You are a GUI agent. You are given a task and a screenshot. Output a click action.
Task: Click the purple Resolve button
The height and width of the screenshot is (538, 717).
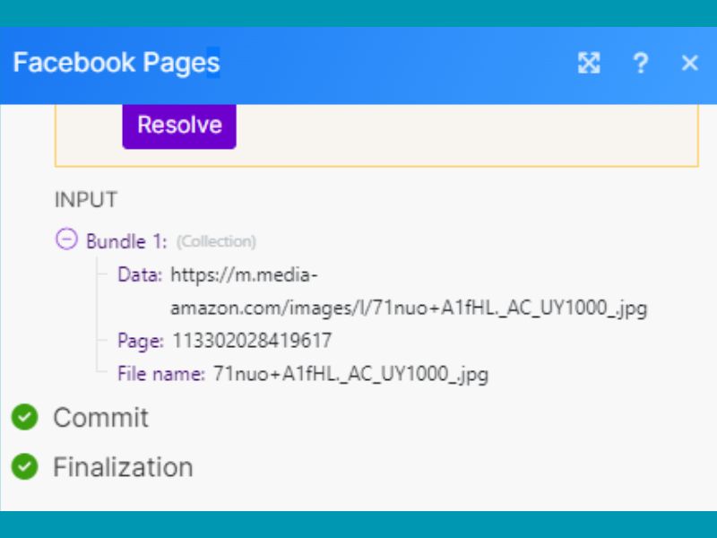pyautogui.click(x=179, y=125)
